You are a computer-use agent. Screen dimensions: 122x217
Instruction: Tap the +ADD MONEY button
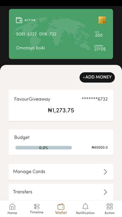(97, 77)
